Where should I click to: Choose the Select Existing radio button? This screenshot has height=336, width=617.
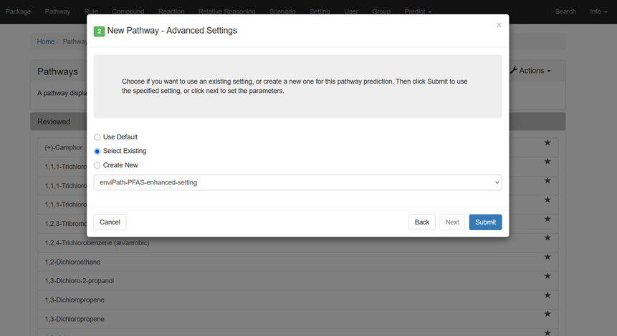[x=97, y=152]
